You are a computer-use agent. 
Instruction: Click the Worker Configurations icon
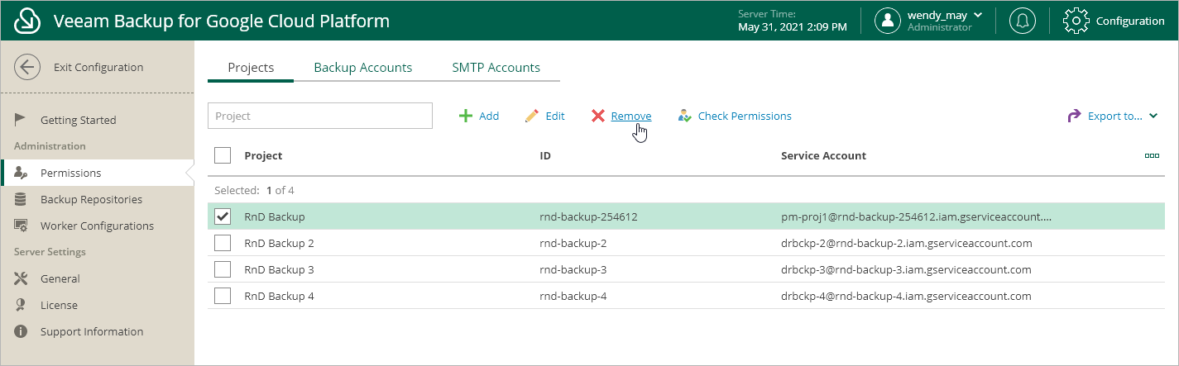(22, 226)
